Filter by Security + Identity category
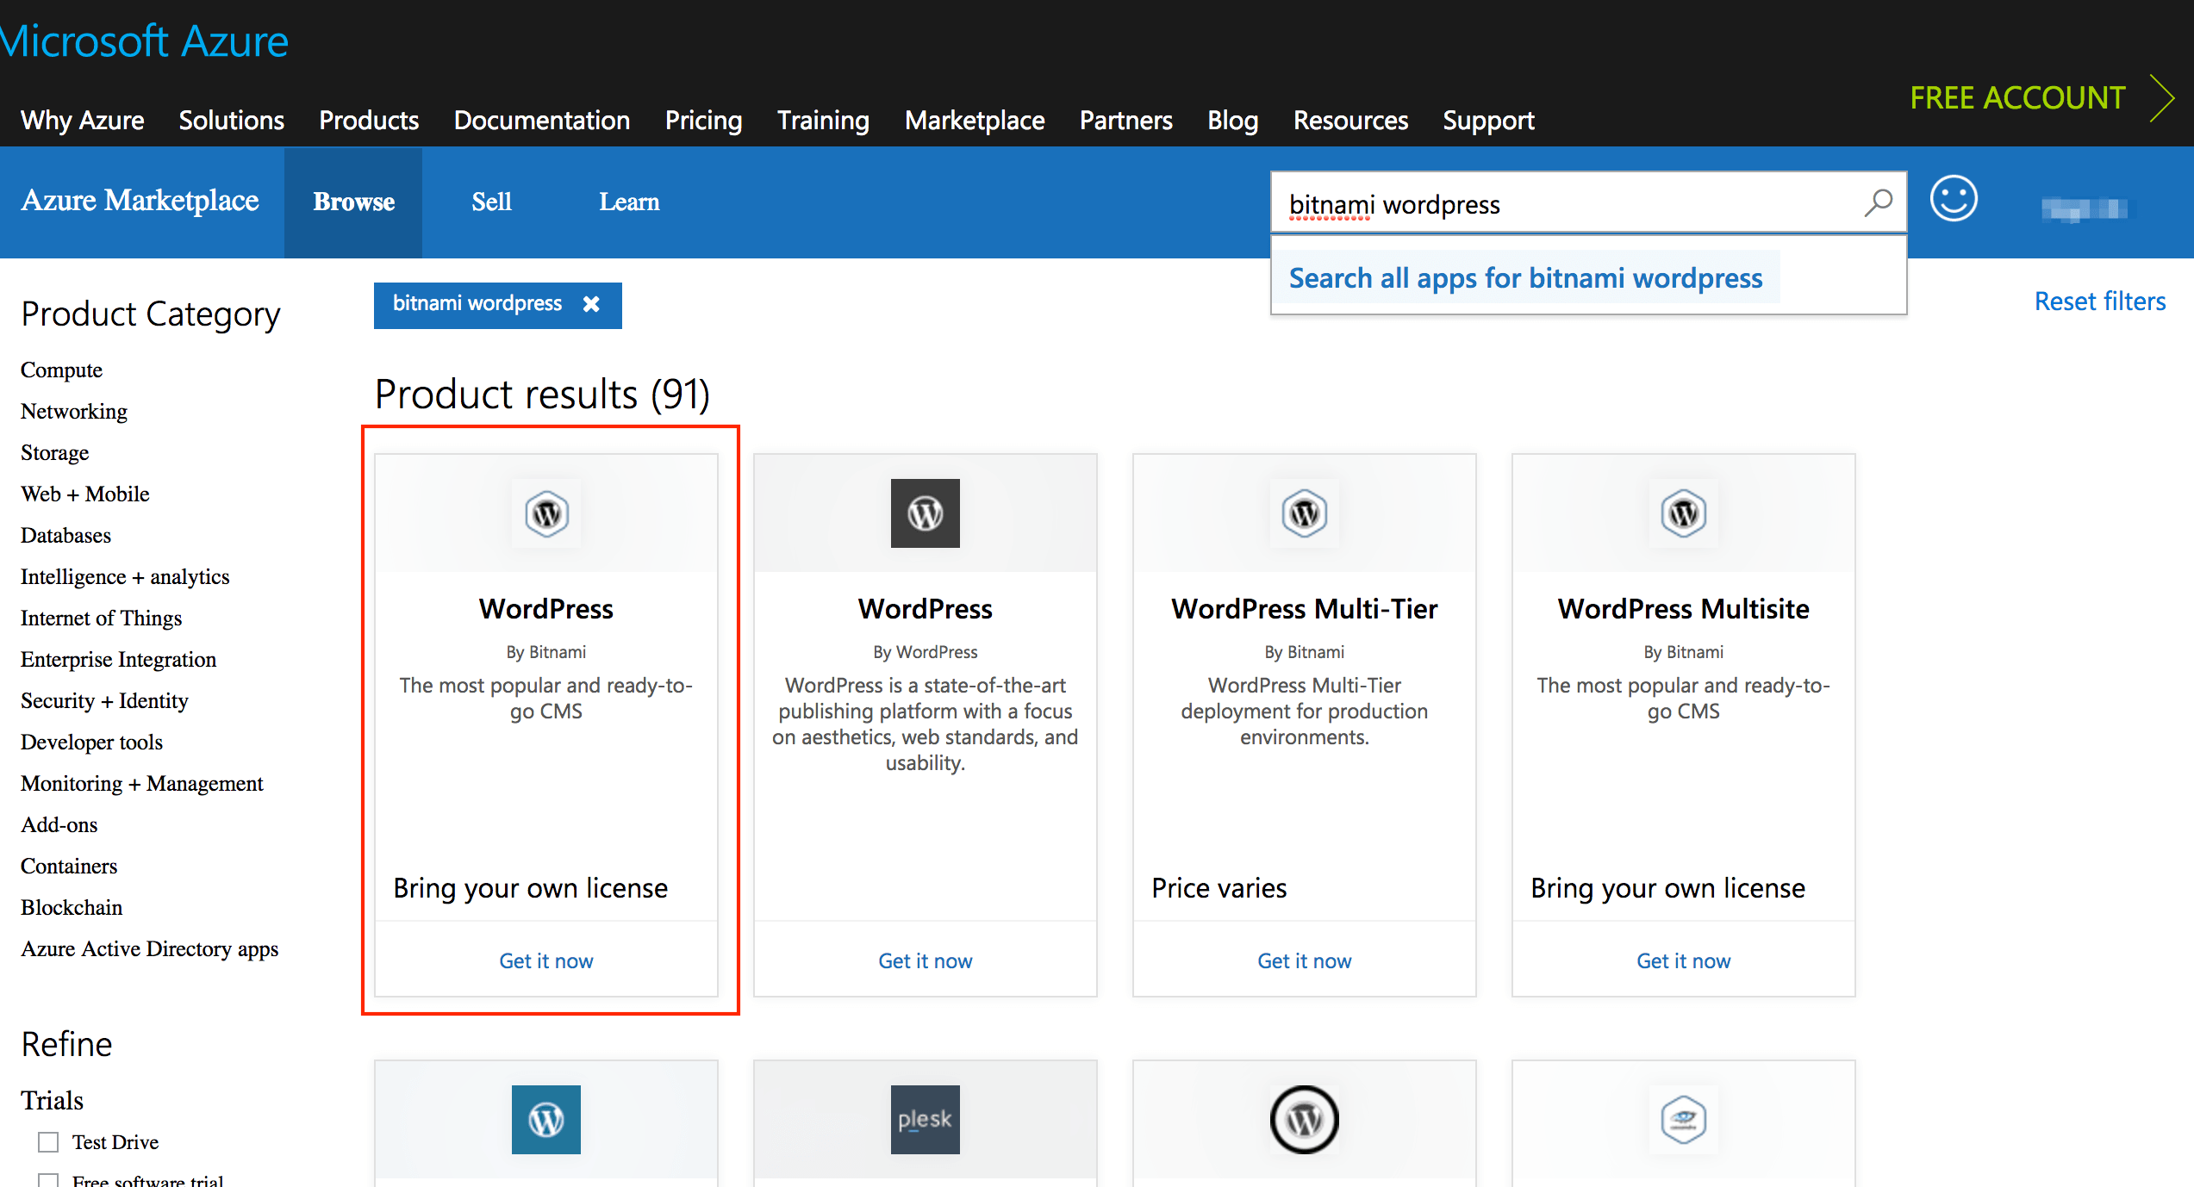This screenshot has height=1187, width=2194. point(104,701)
